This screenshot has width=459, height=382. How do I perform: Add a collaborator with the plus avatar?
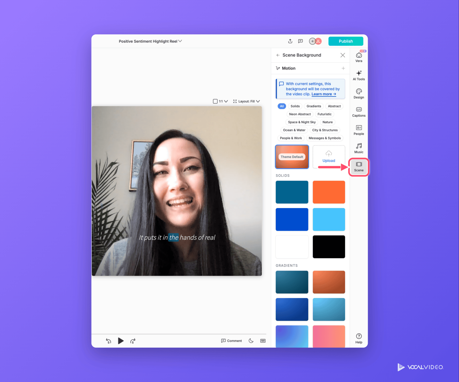coord(312,41)
